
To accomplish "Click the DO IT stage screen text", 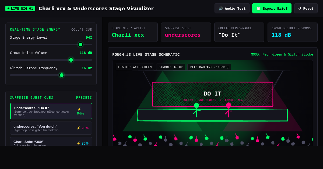I will 213,94.
